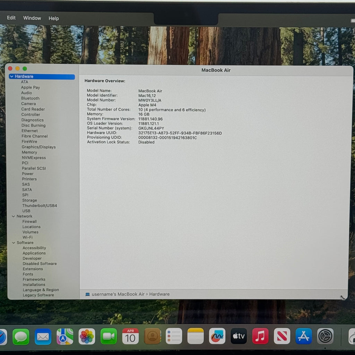The height and width of the screenshot is (355, 355).
Task: Select Memory in sidebar
Action: (x=29, y=153)
